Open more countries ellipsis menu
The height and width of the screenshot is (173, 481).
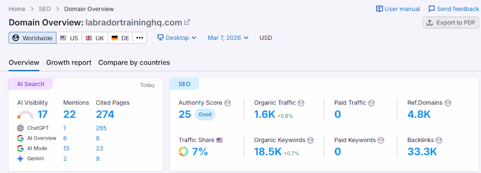pyautogui.click(x=139, y=38)
